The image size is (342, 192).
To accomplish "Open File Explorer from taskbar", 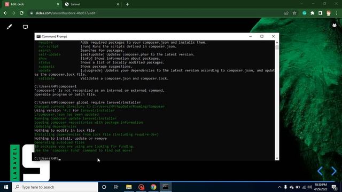I will 129,187.
